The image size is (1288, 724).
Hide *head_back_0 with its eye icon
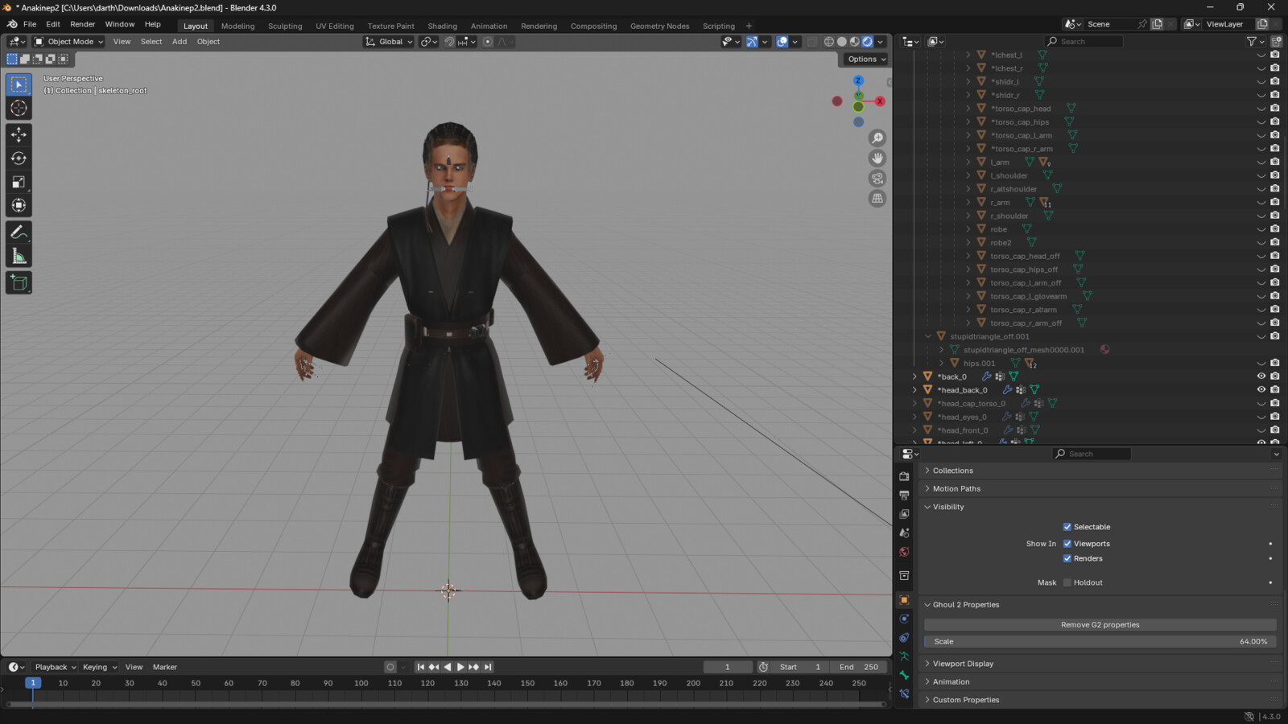(x=1261, y=390)
